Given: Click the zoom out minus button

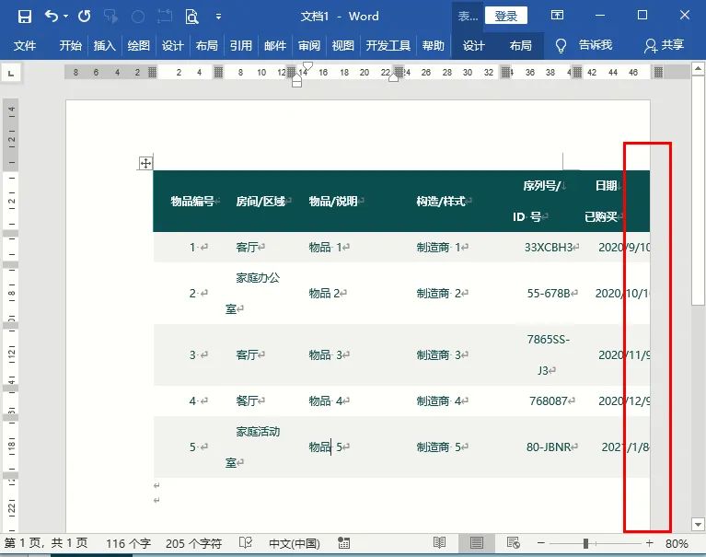Looking at the screenshot, I should tap(541, 543).
